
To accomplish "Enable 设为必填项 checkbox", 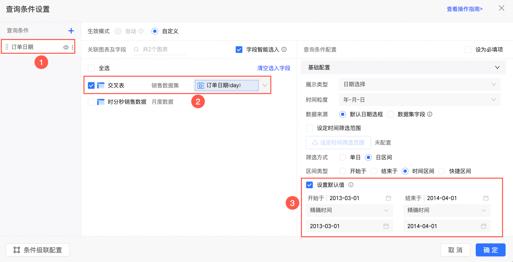I will 468,49.
